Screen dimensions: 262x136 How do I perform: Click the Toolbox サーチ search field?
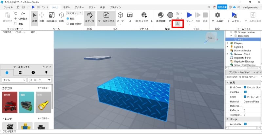point(39,80)
